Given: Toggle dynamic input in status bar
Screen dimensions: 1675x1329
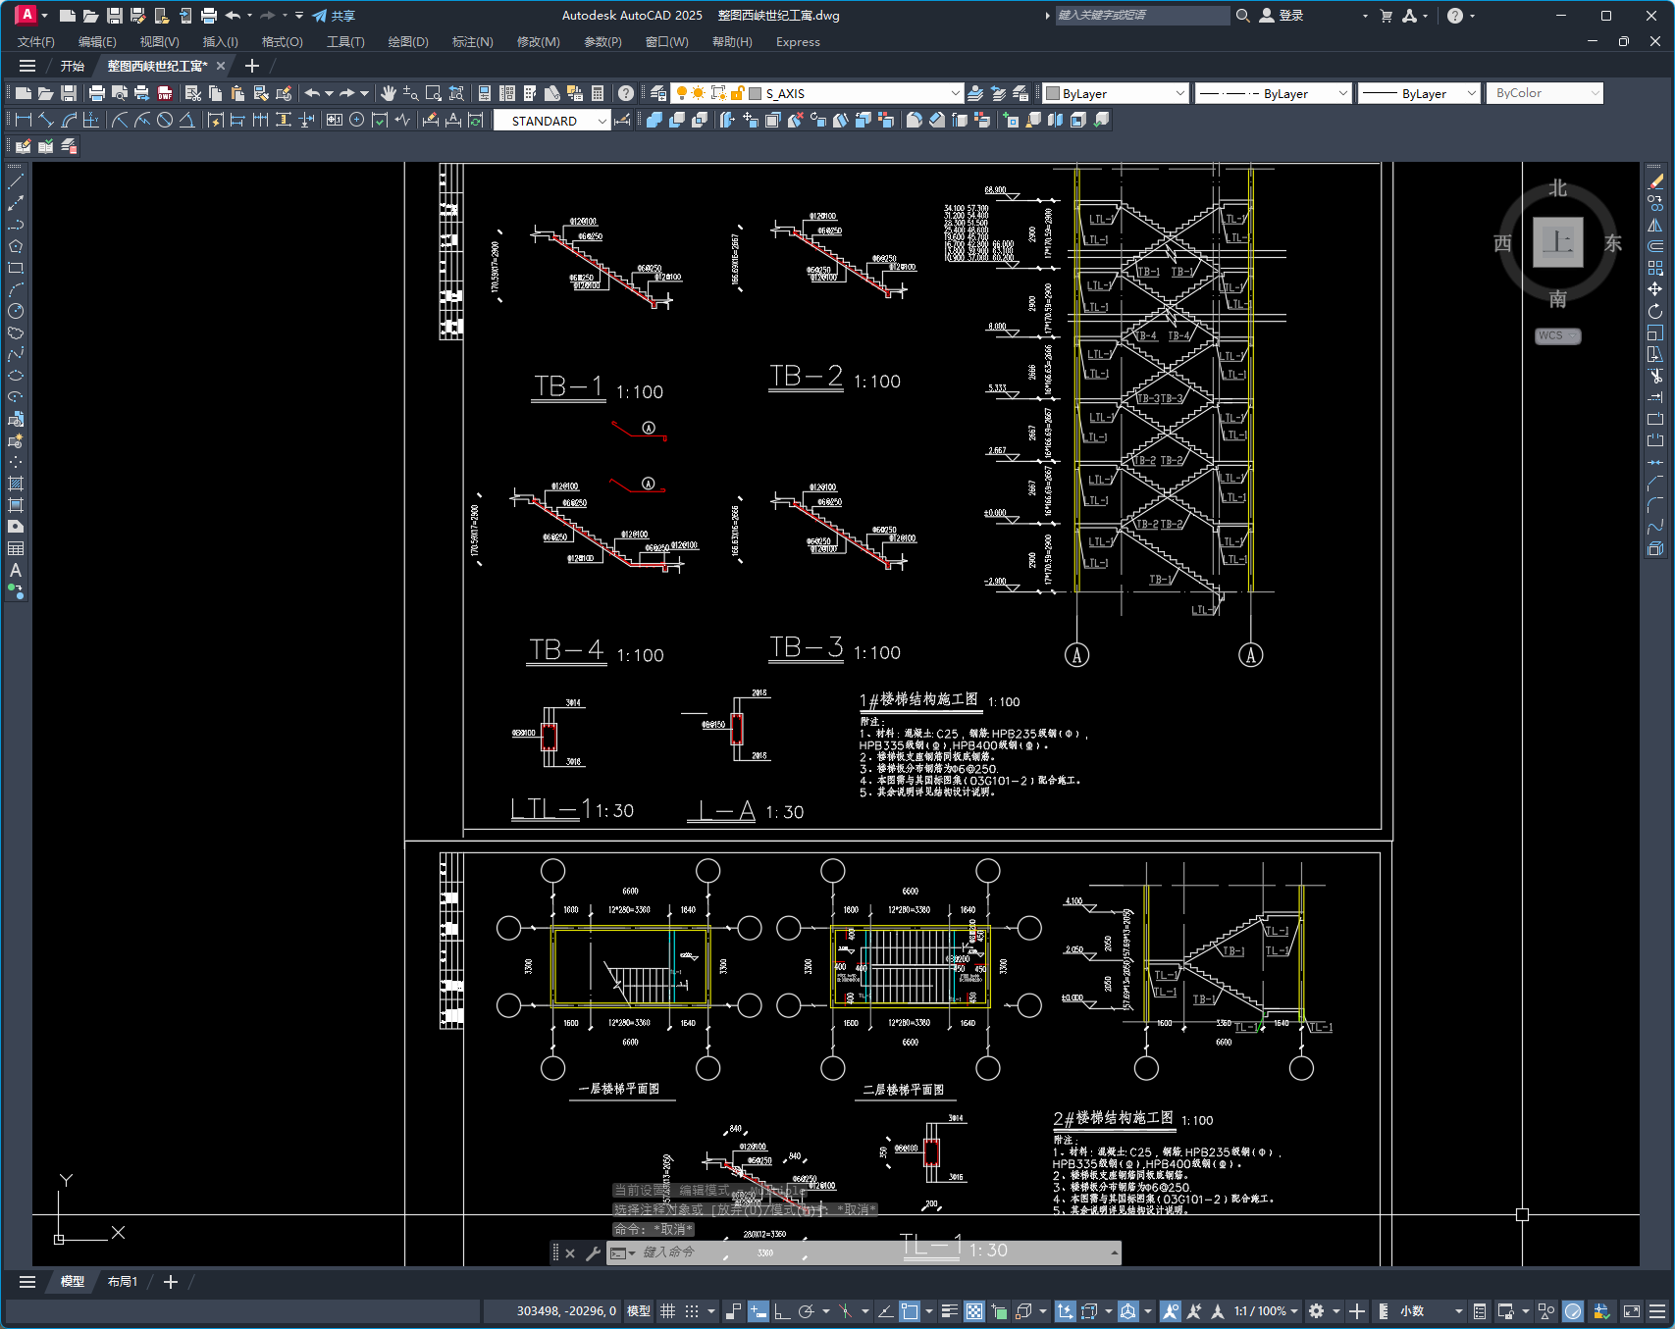Looking at the screenshot, I should tap(758, 1311).
